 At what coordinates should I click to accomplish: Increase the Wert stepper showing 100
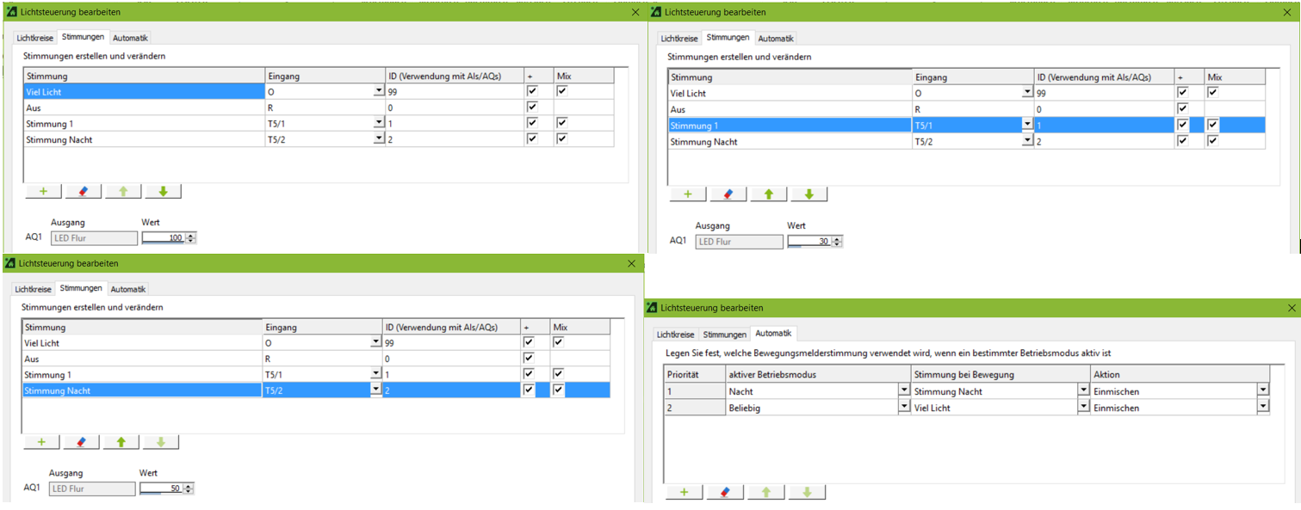tap(191, 235)
